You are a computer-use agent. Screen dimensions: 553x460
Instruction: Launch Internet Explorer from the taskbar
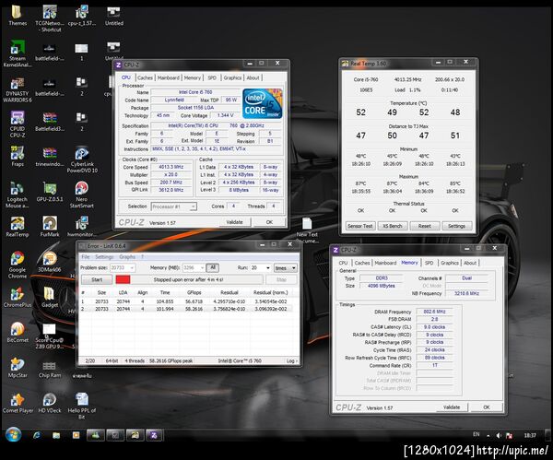coord(37,435)
